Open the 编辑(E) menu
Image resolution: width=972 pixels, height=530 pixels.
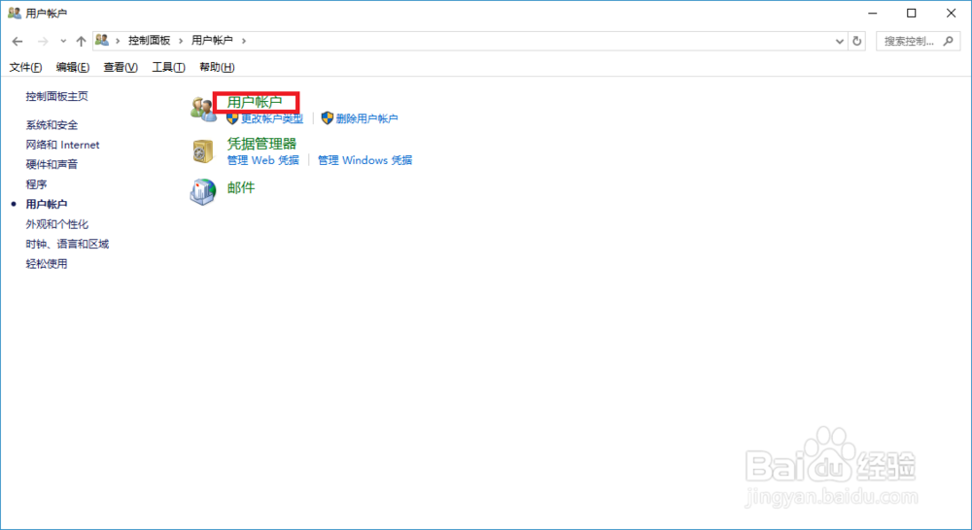[x=73, y=67]
